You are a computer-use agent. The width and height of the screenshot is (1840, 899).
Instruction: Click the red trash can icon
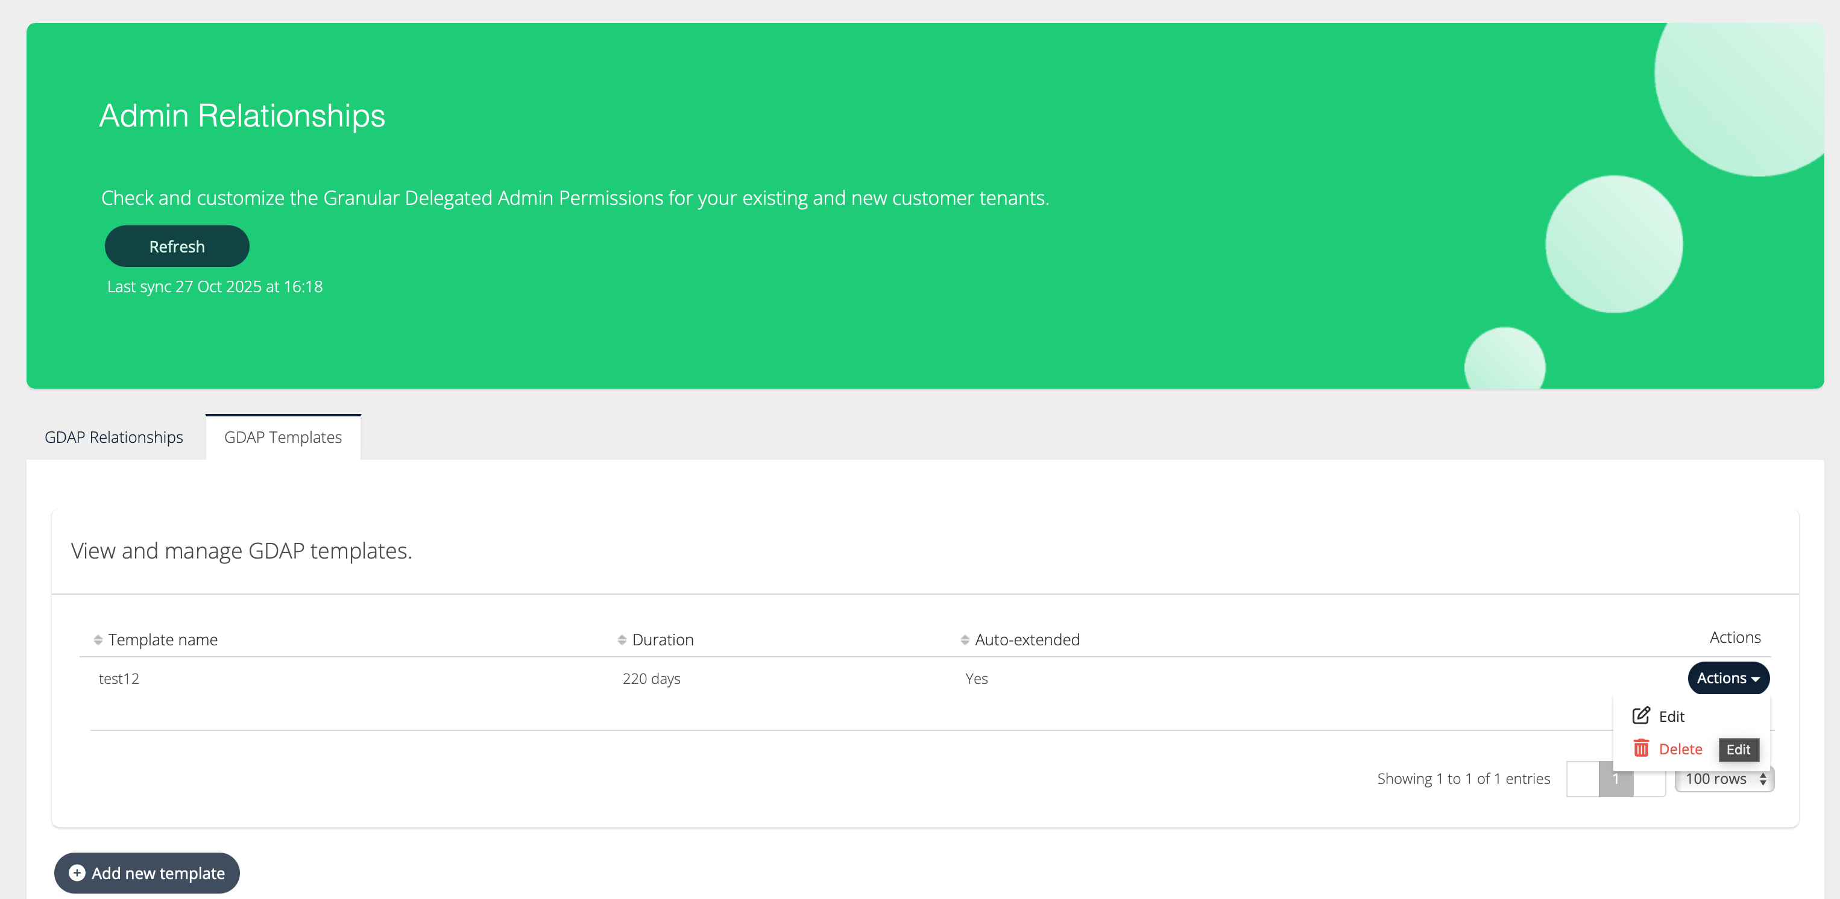pyautogui.click(x=1640, y=748)
